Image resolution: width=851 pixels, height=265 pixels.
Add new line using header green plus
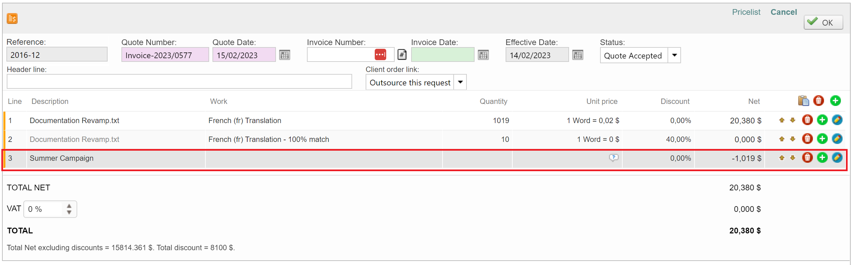click(835, 101)
